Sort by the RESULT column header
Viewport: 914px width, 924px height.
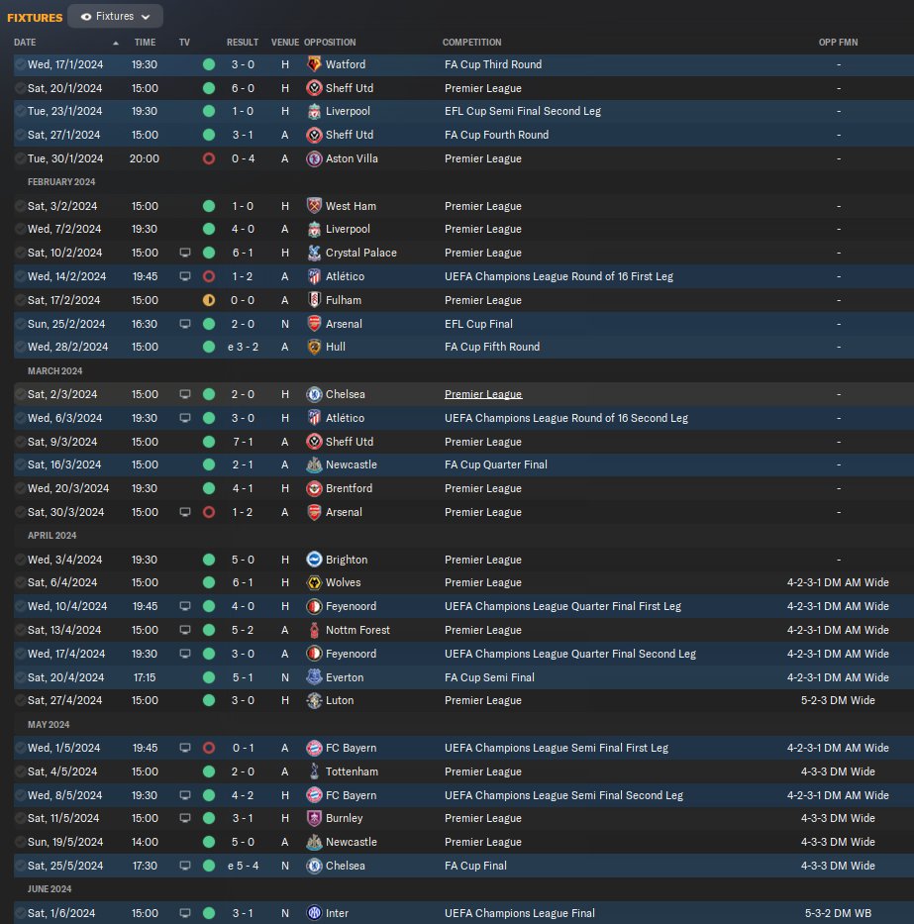click(x=243, y=43)
